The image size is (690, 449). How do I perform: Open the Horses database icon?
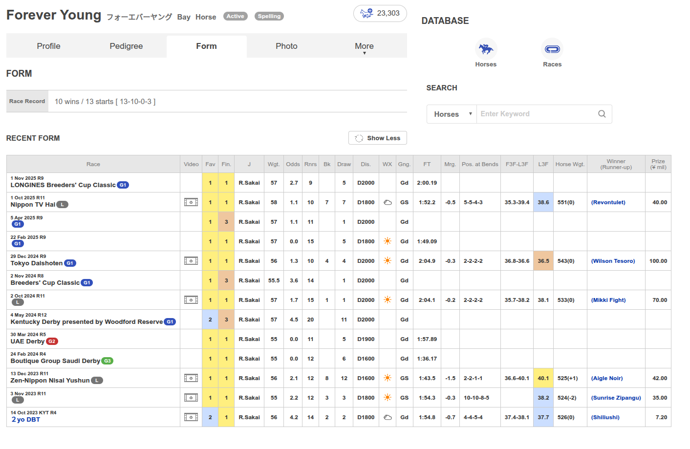486,49
